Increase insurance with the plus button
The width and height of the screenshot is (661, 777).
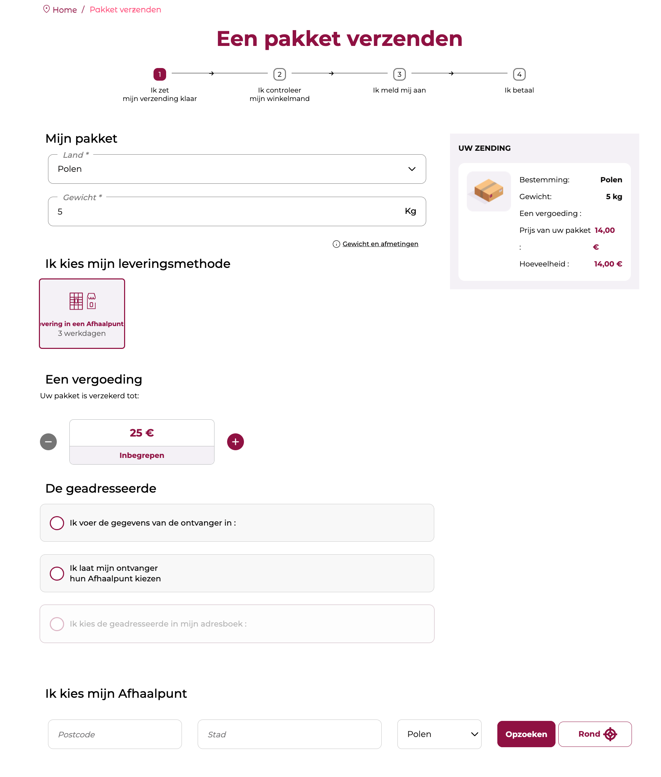235,441
